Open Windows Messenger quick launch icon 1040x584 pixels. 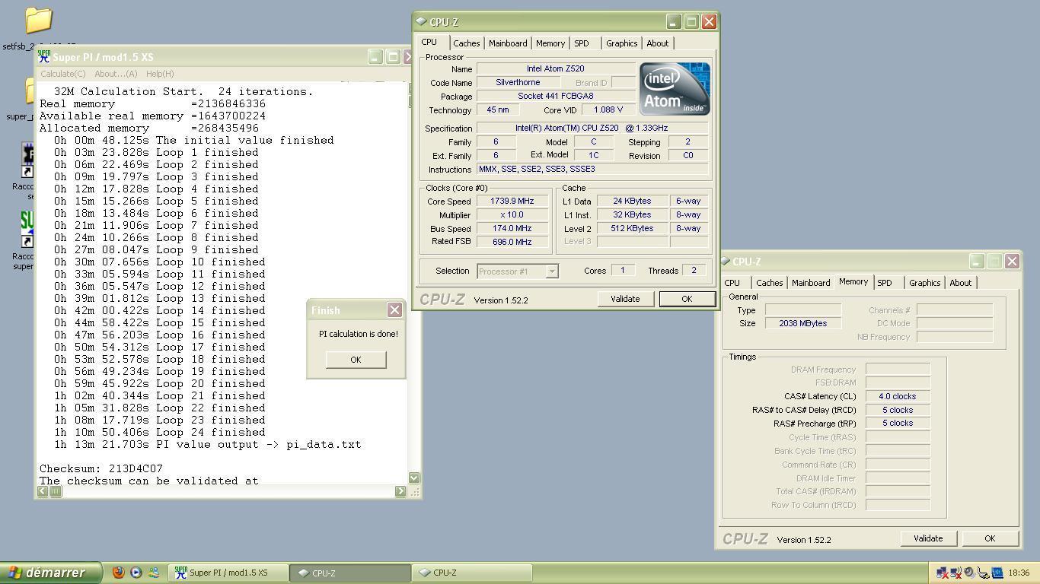point(154,573)
